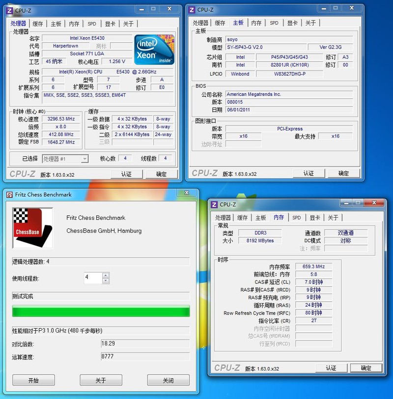Click the name field Intel Xeon E5430

(x=87, y=38)
